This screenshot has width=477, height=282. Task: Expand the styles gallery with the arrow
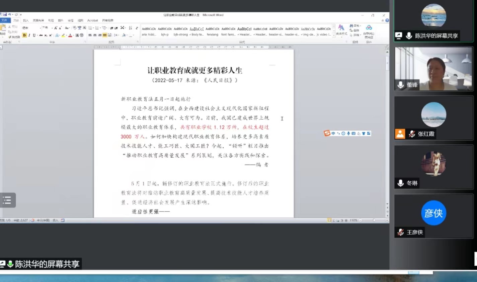334,35
